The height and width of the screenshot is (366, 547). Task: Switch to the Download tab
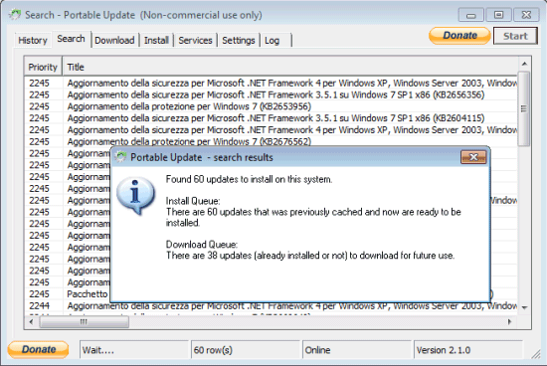click(114, 40)
